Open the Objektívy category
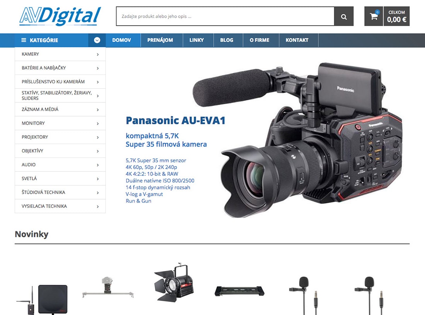The width and height of the screenshot is (425, 315). coord(60,151)
